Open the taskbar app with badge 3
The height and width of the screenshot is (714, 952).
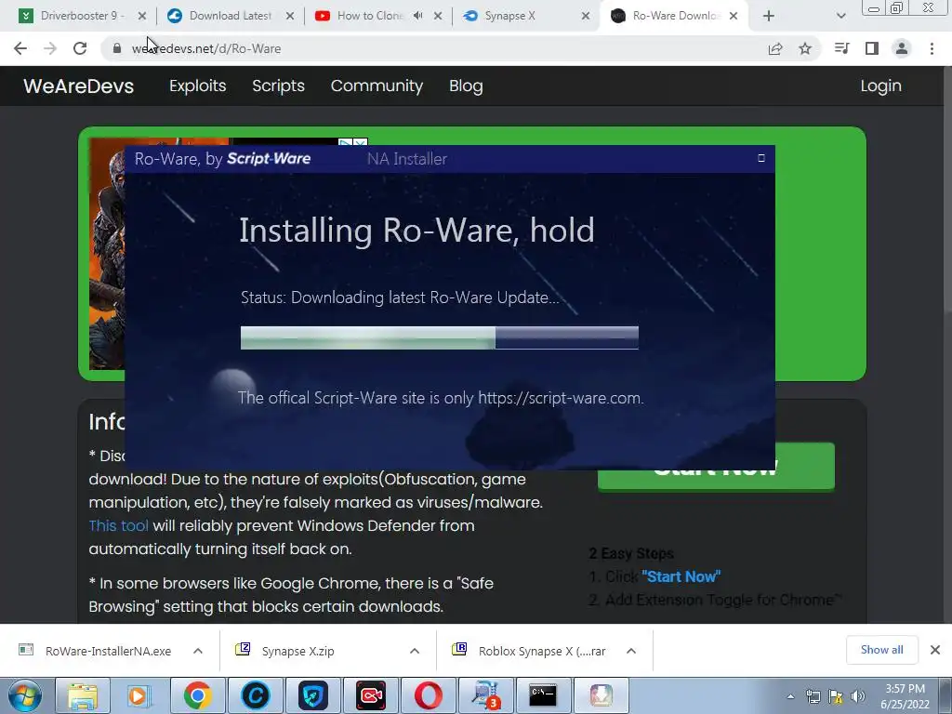pyautogui.click(x=485, y=695)
